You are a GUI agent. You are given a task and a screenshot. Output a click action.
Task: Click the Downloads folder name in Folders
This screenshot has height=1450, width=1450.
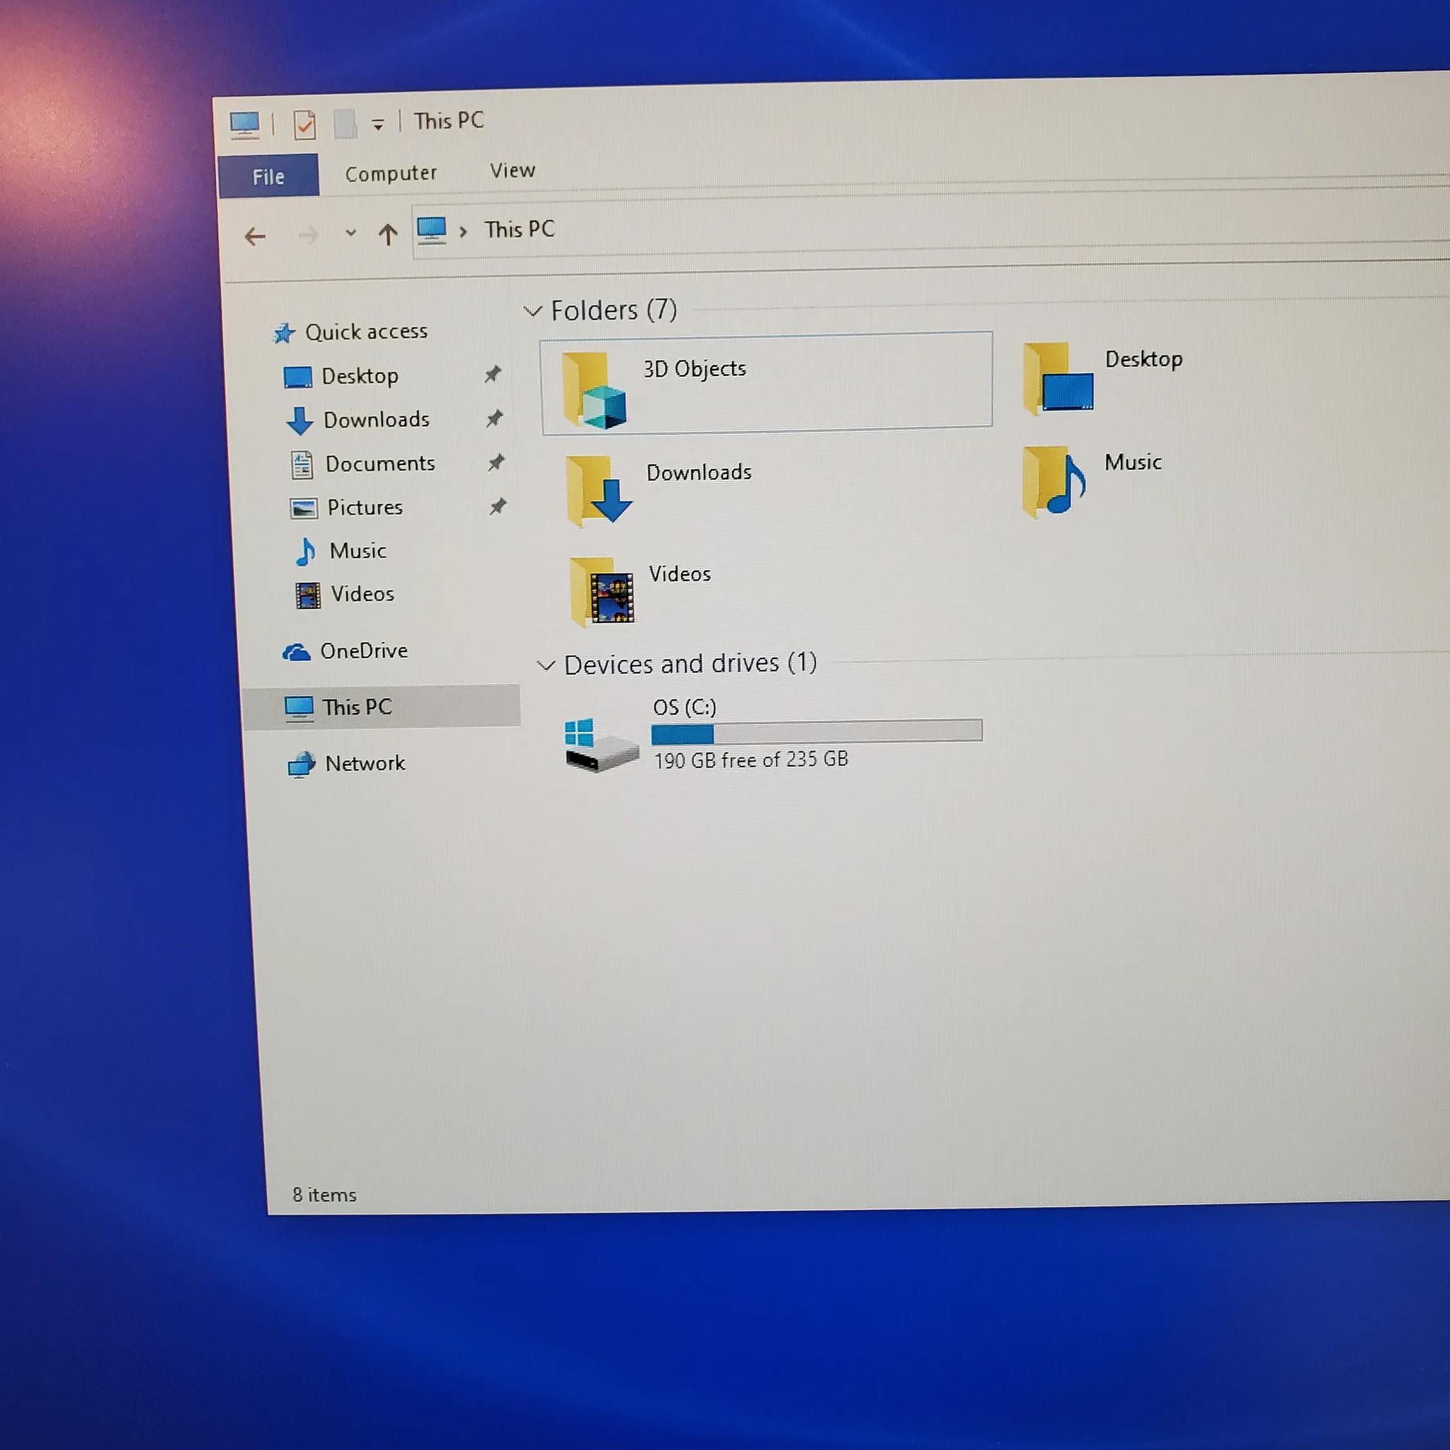700,473
